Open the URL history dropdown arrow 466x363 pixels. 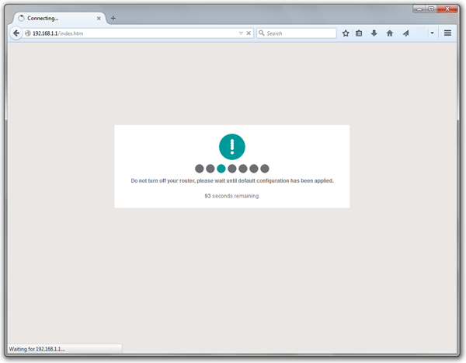[241, 33]
